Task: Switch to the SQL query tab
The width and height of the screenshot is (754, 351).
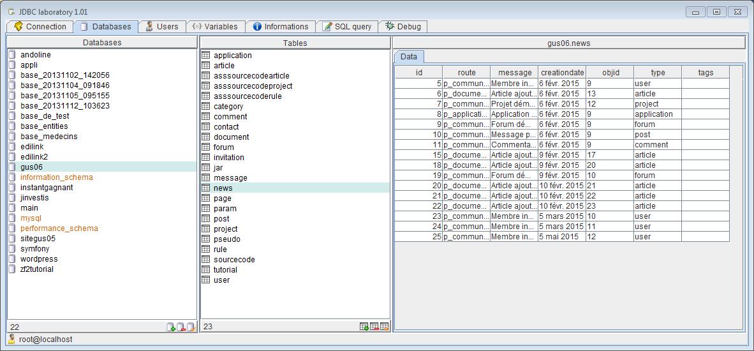Action: click(x=347, y=26)
